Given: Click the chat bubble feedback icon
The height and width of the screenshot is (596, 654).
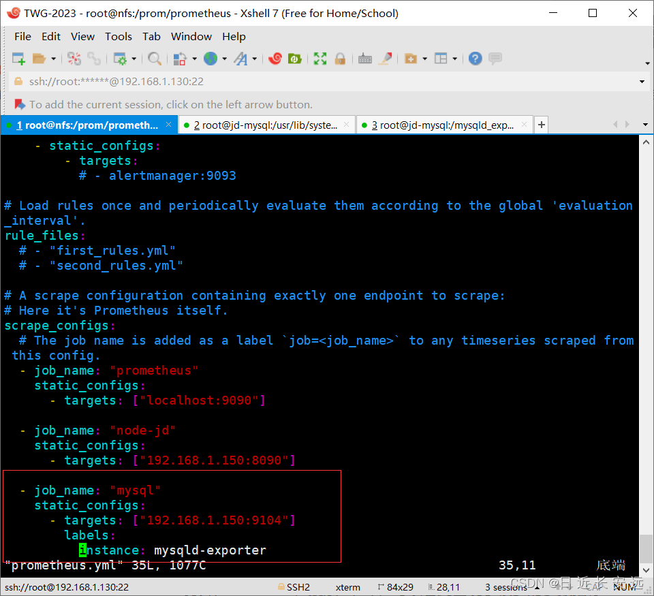Looking at the screenshot, I should click(x=495, y=59).
